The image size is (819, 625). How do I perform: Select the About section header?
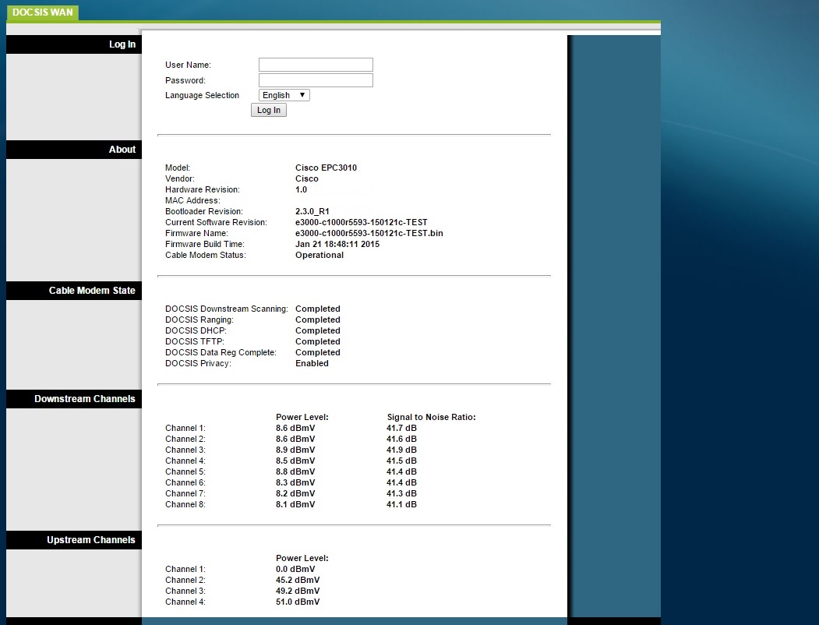(x=74, y=150)
